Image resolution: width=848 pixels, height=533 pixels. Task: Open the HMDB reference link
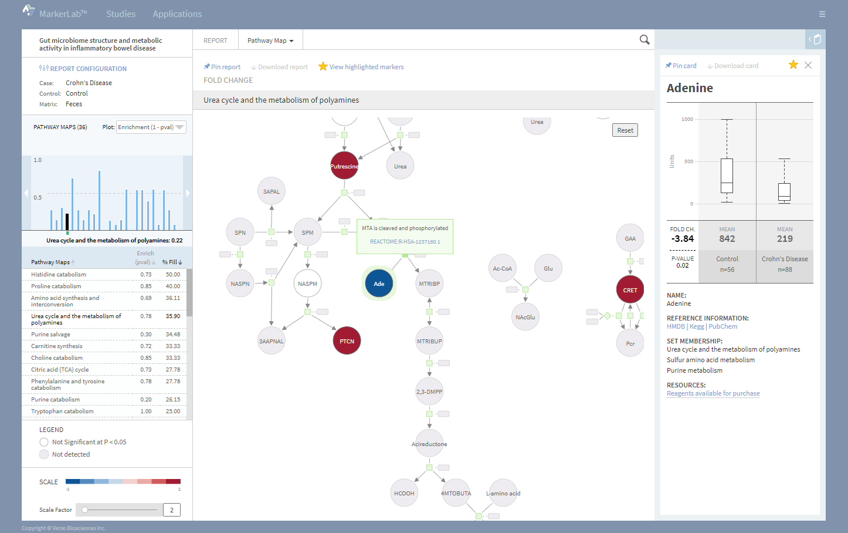click(x=675, y=326)
